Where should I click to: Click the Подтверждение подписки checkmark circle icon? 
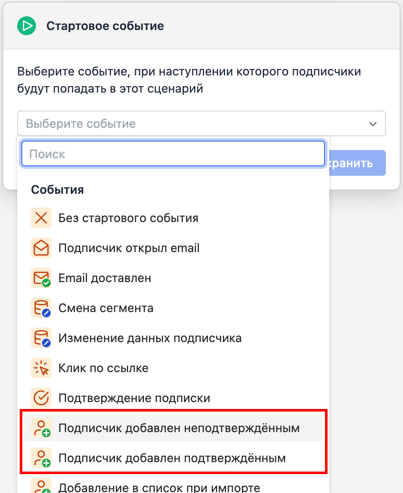[41, 398]
